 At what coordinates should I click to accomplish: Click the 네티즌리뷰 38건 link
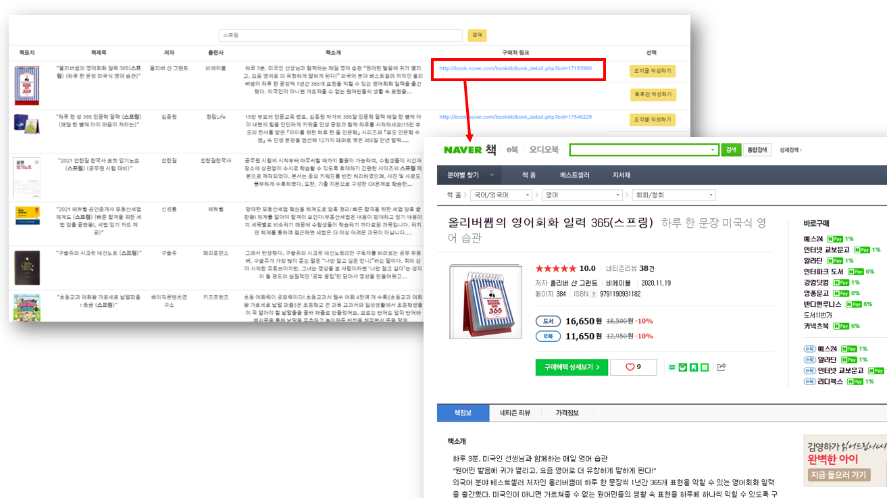630,268
